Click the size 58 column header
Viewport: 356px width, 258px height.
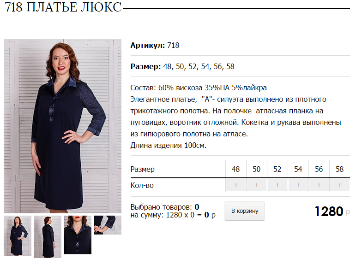click(340, 169)
